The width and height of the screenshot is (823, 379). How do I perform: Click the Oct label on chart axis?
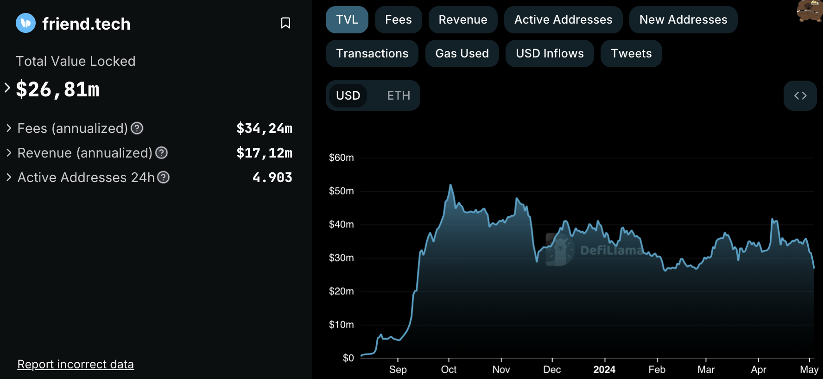click(449, 369)
